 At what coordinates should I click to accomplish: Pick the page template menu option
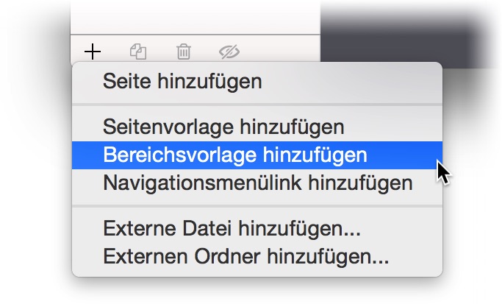[223, 127]
